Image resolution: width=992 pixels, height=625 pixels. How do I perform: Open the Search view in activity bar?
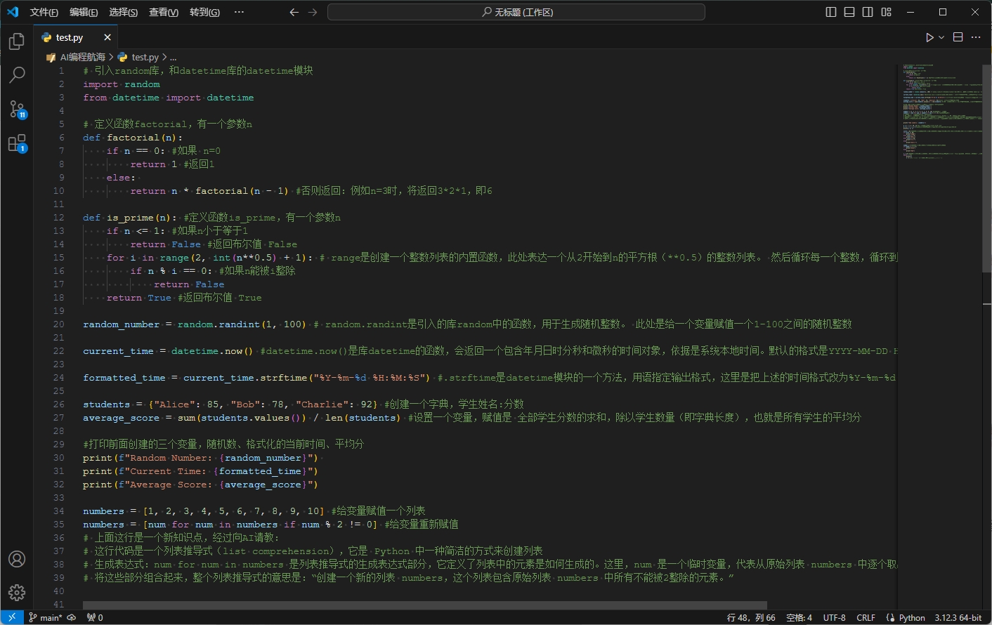click(x=17, y=75)
